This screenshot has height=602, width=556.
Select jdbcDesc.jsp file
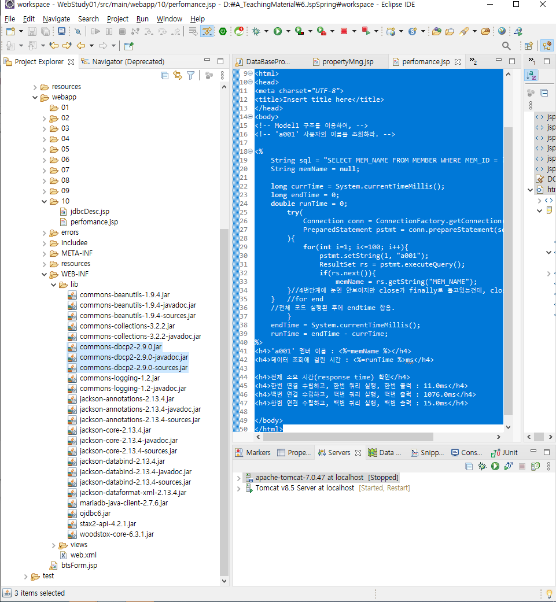coord(85,212)
